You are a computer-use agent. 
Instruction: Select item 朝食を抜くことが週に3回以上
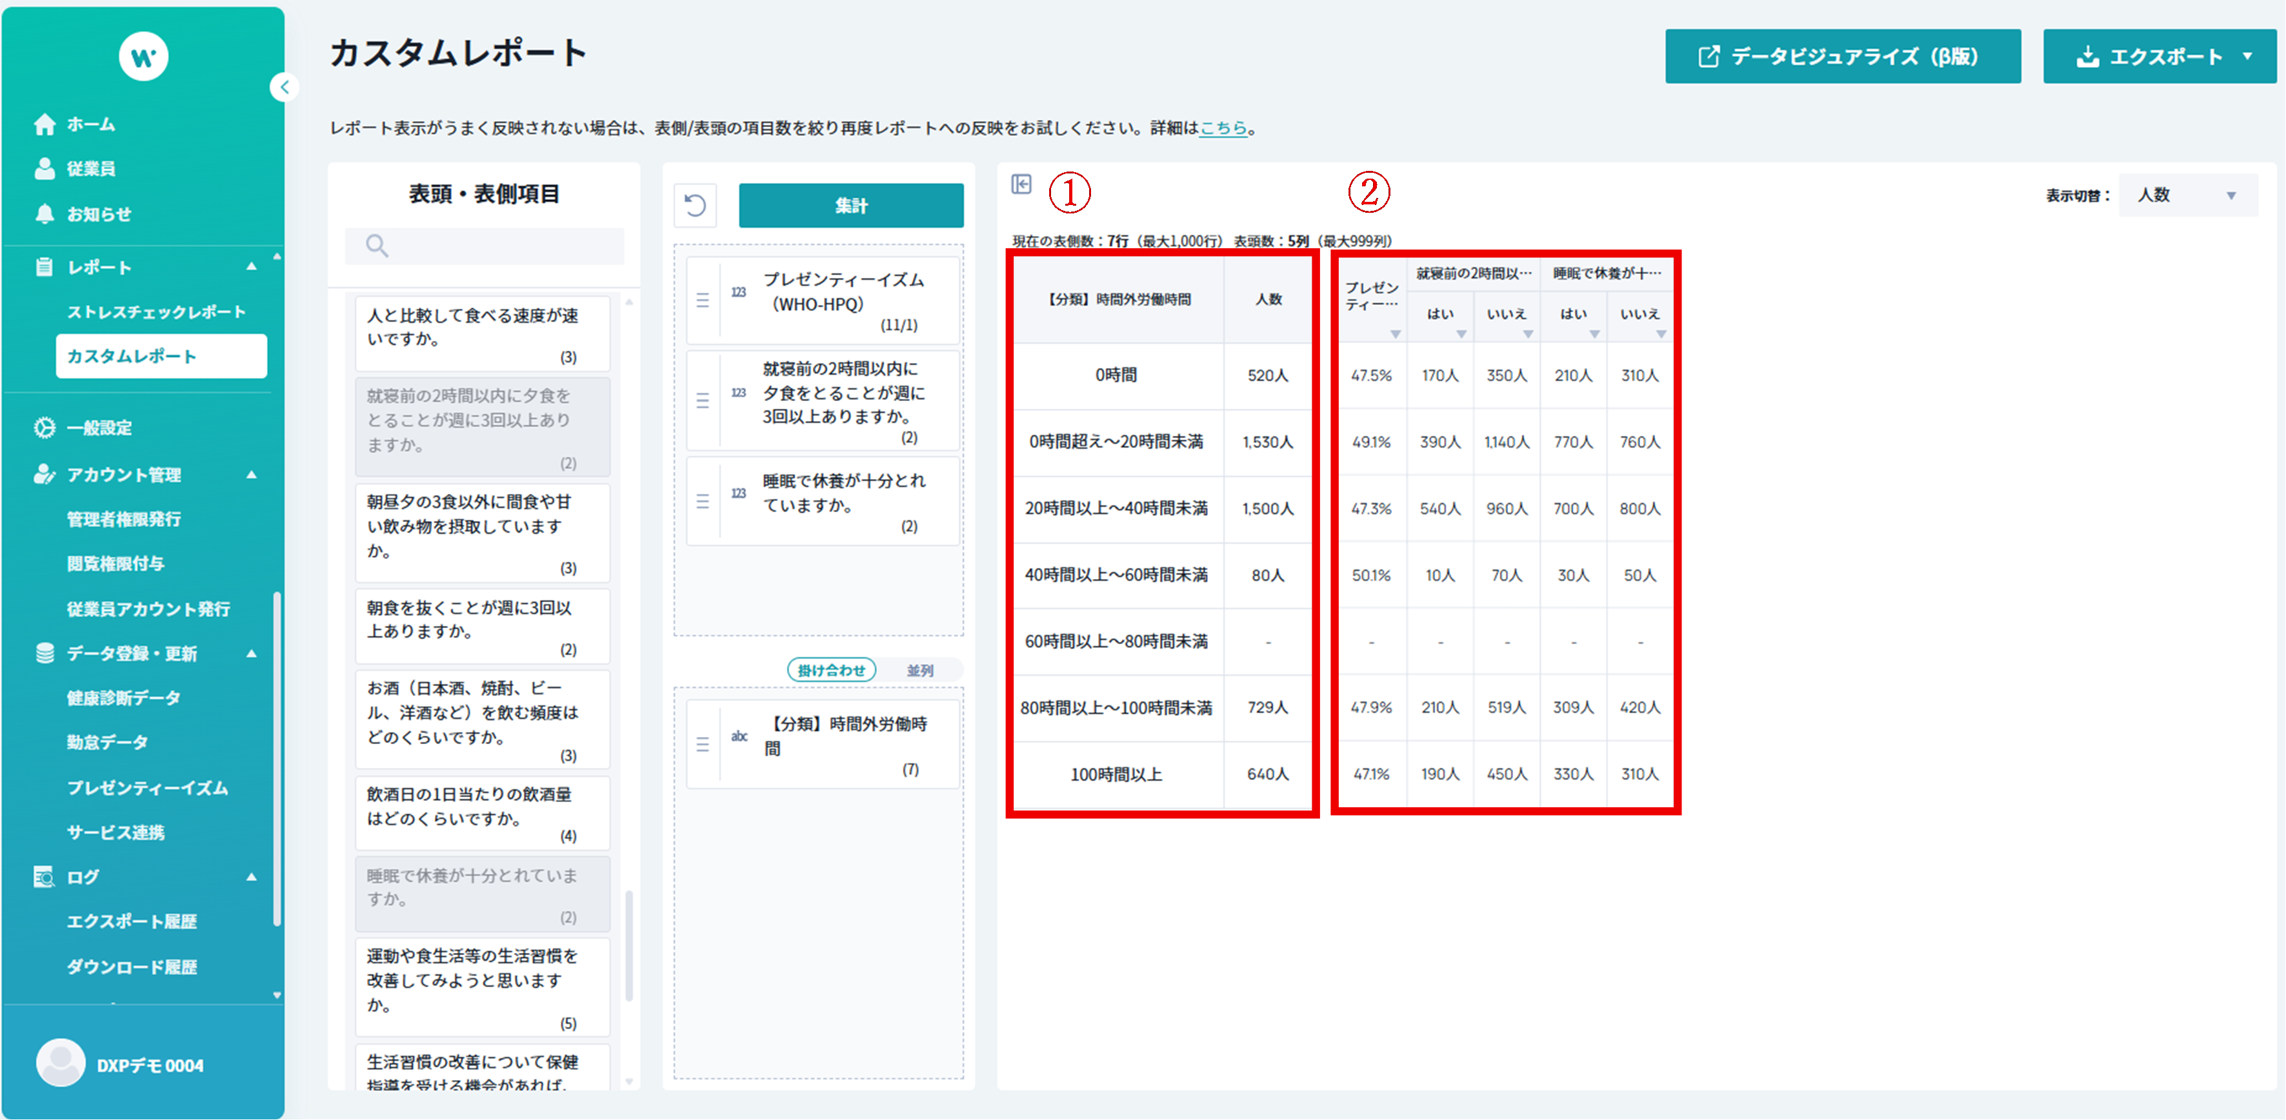pyautogui.click(x=483, y=626)
